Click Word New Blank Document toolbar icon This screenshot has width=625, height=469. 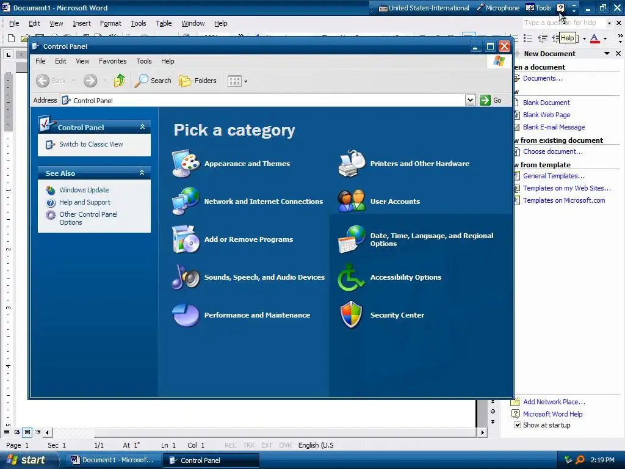11,38
